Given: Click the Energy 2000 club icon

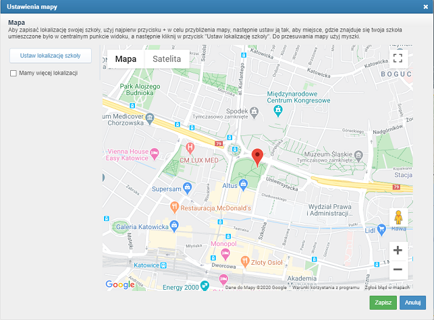Looking at the screenshot, I should [205, 285].
